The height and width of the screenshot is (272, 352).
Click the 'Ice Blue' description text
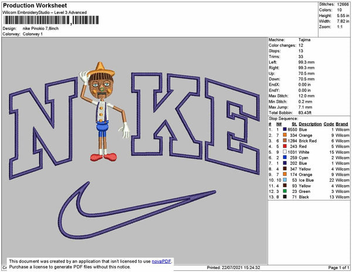coord(306,180)
